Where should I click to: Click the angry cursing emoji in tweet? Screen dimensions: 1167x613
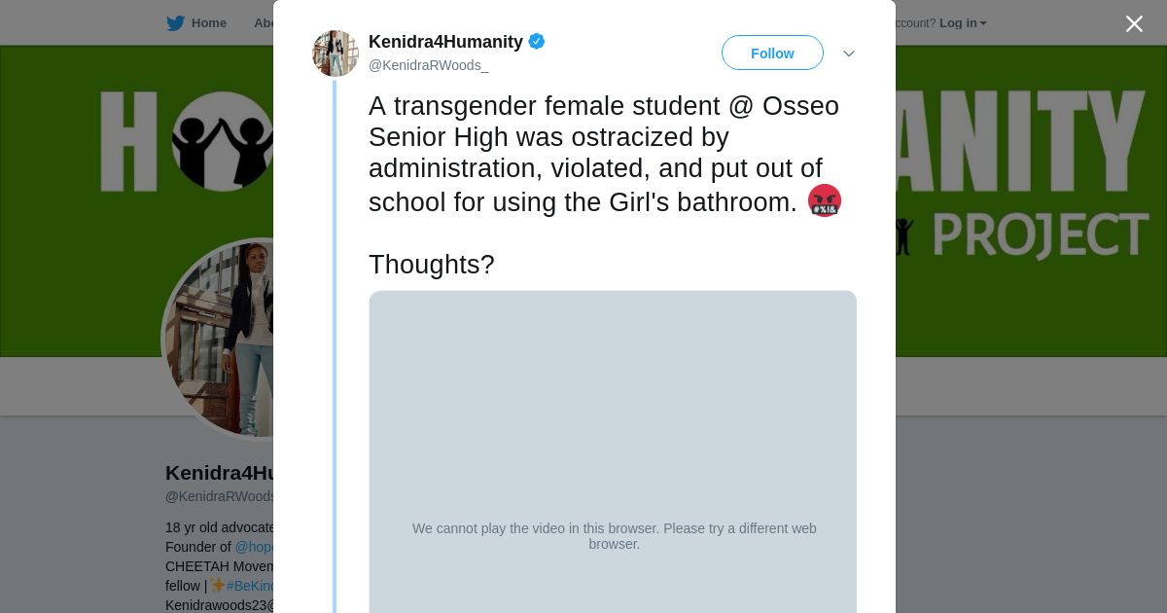[825, 200]
